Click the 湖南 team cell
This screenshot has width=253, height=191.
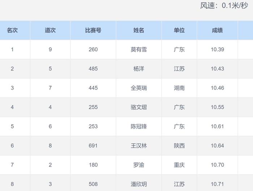[x=179, y=88]
